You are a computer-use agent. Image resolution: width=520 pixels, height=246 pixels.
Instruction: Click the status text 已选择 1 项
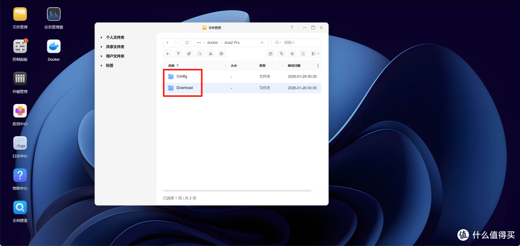click(x=172, y=198)
